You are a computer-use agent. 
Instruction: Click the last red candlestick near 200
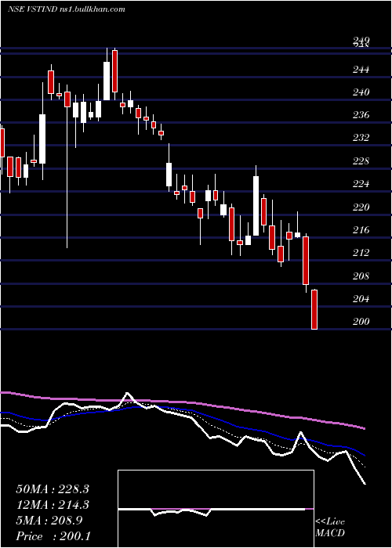click(x=314, y=309)
